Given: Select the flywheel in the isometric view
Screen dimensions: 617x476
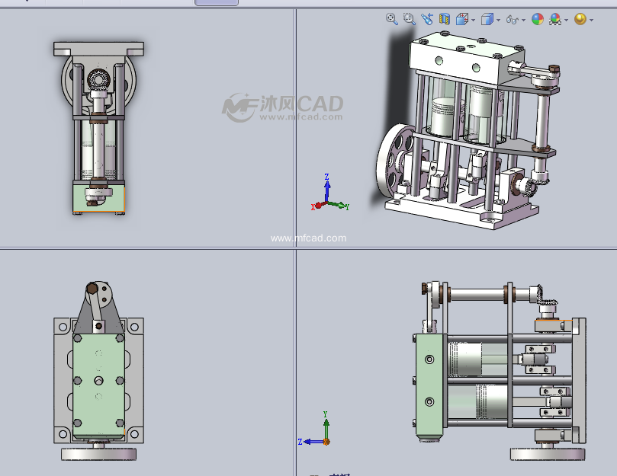Looking at the screenshot, I should click(390, 165).
